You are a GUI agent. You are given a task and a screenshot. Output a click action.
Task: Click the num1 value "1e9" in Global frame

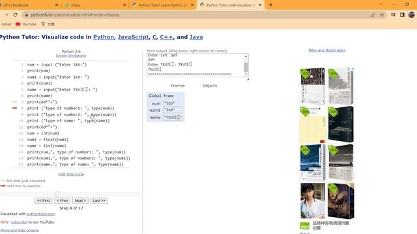(169, 110)
